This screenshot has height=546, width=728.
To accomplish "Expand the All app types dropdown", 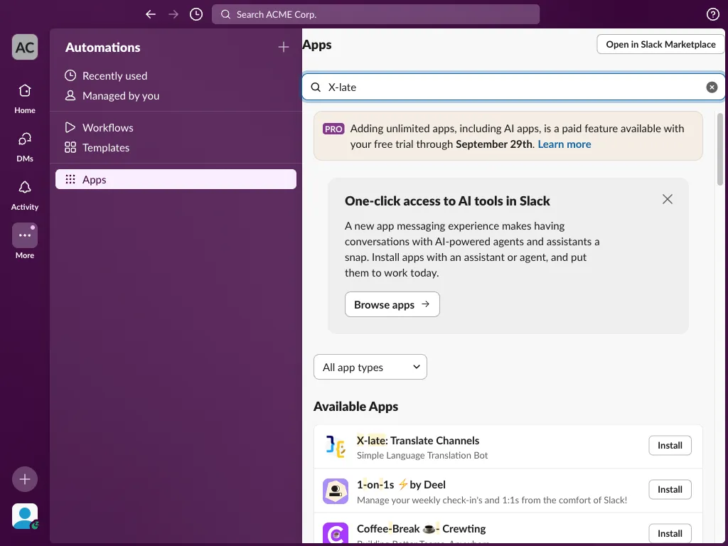I will 370,367.
